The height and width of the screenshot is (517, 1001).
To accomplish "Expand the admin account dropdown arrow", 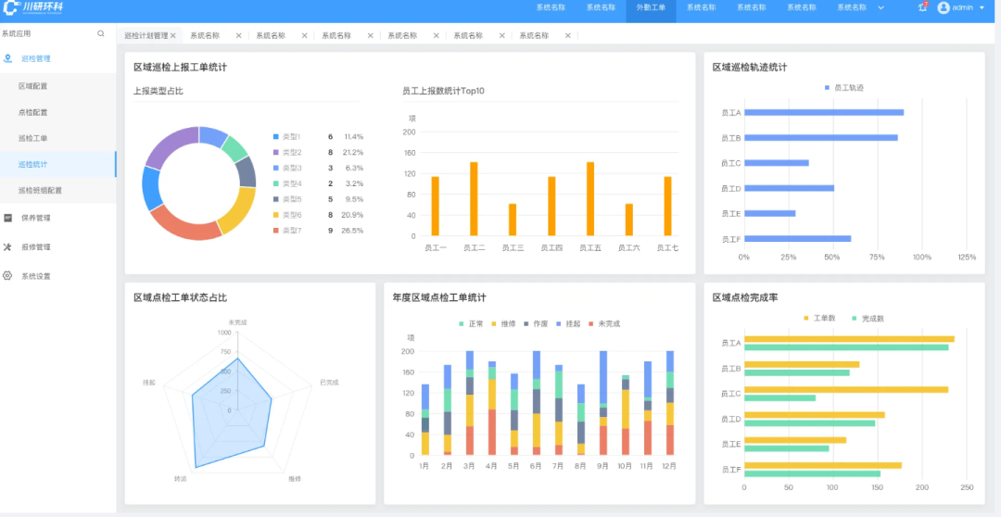I will coord(982,7).
